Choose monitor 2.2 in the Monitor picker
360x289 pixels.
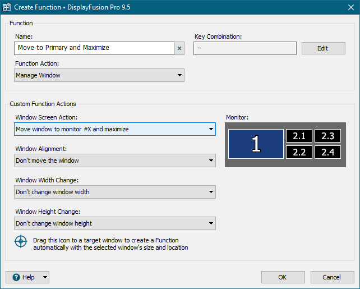(x=299, y=152)
